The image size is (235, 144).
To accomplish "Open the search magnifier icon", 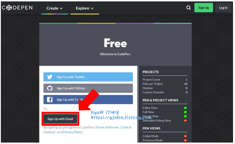I will pos(188,8).
